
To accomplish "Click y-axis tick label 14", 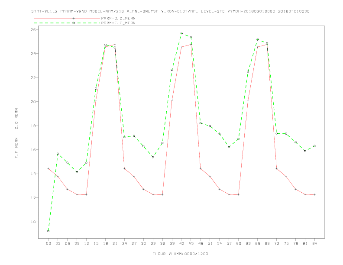I will (x=33, y=174).
